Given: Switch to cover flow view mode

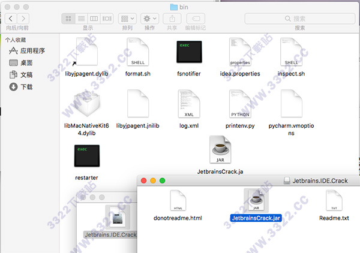Looking at the screenshot, I should coord(107,19).
